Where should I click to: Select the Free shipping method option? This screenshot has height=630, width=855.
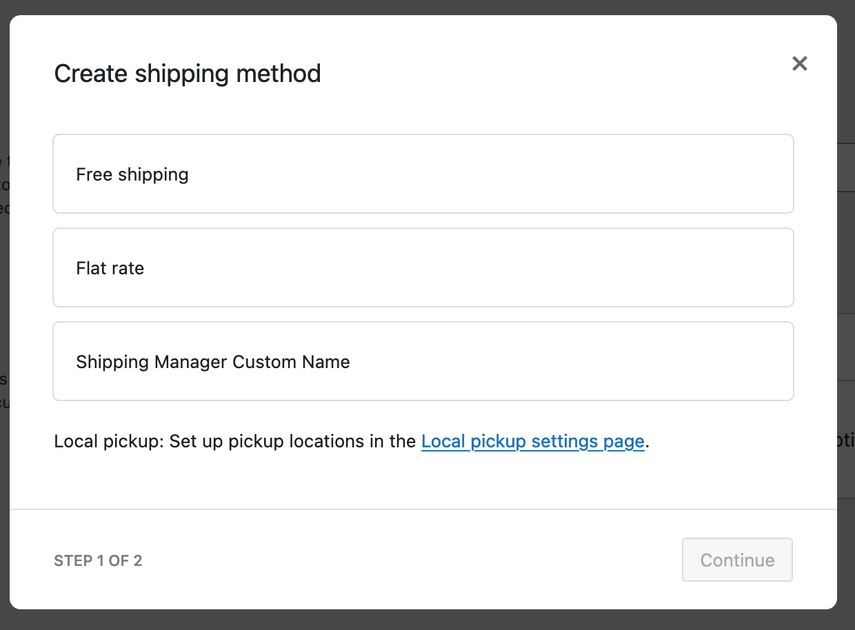(x=423, y=174)
